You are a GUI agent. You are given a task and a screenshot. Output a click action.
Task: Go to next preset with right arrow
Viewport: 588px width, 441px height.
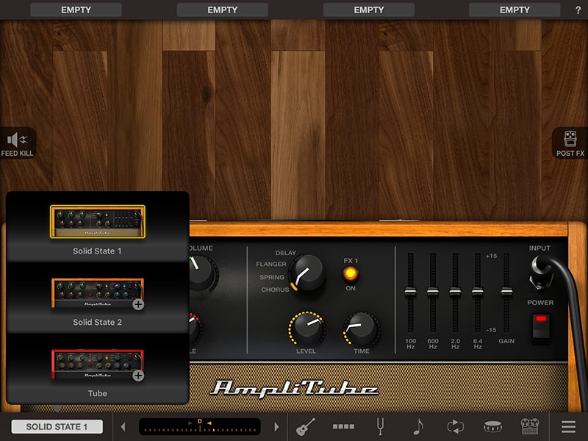tap(277, 427)
